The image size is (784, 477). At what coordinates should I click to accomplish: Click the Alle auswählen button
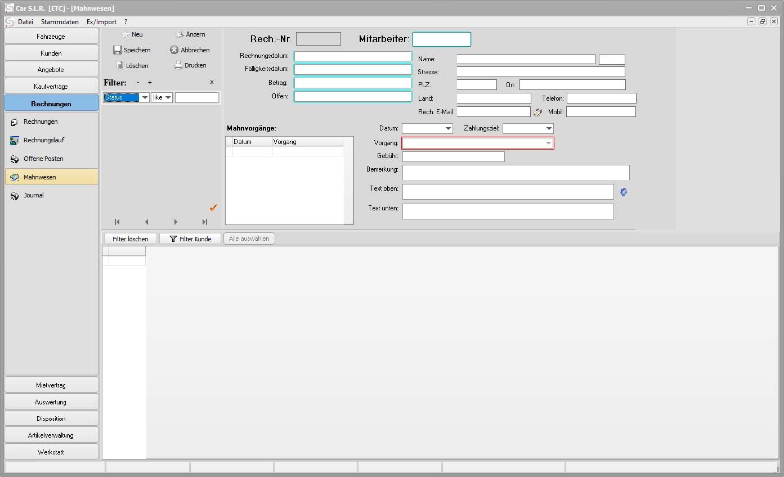(249, 238)
